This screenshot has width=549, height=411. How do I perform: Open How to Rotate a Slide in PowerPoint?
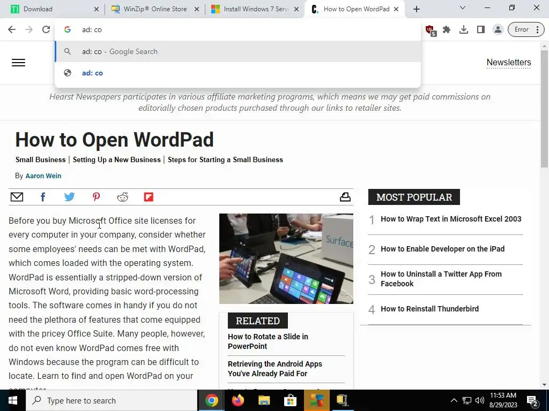coord(268,341)
